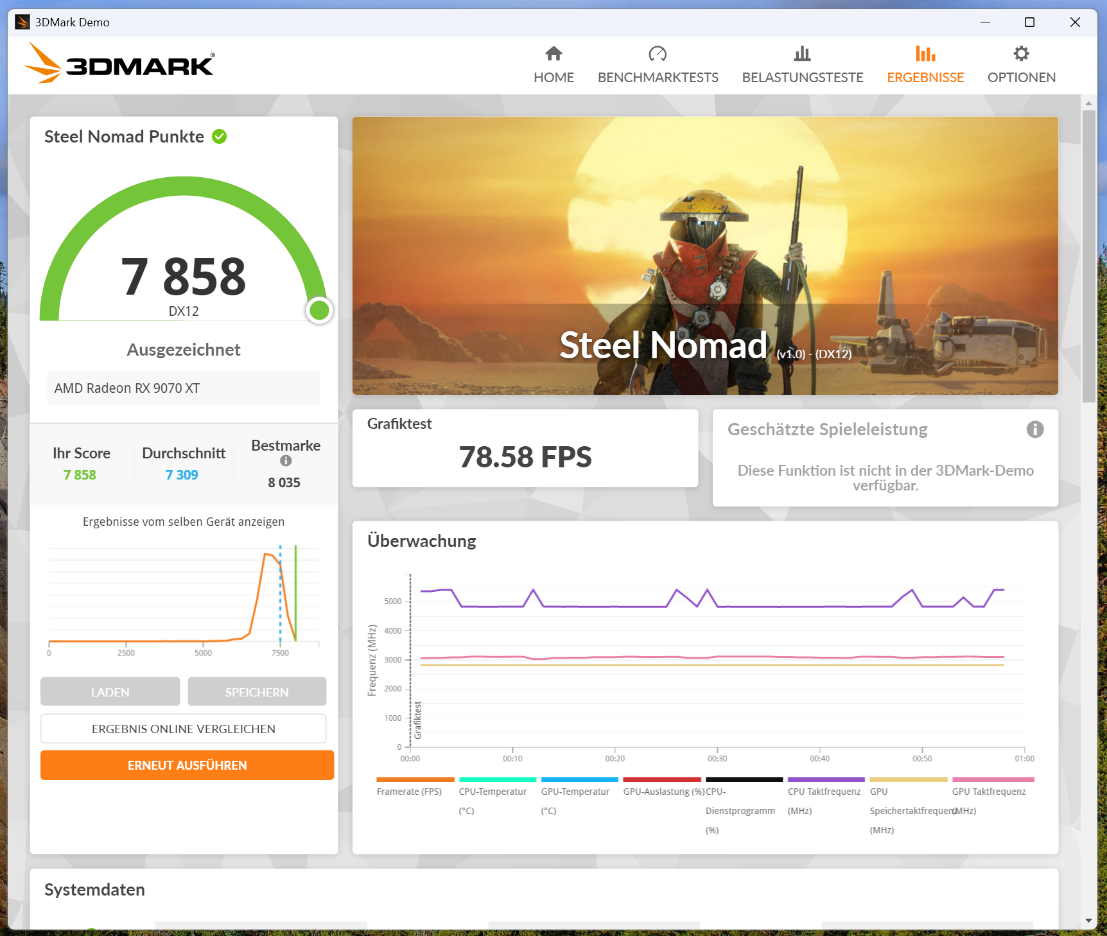
Task: Click the Ergebnisse orange chart icon
Action: 925,53
